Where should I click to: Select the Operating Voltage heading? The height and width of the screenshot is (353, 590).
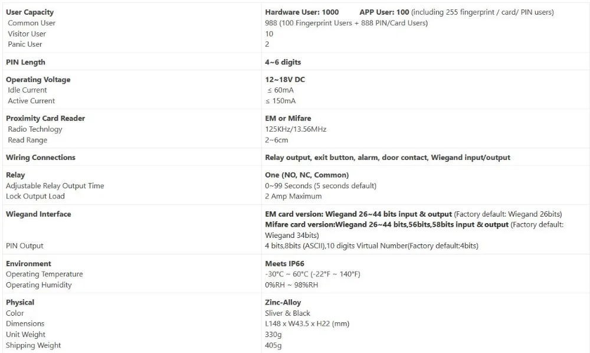click(38, 80)
